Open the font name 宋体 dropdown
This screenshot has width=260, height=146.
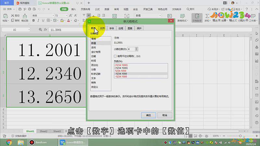[53, 15]
